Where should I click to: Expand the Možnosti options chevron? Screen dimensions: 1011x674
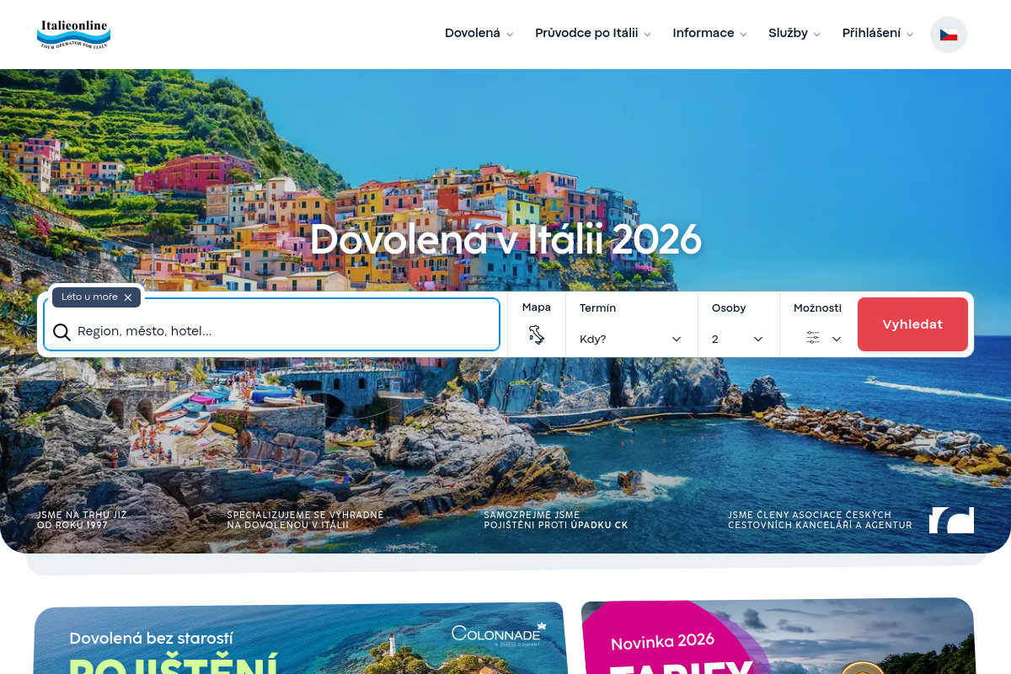pos(837,339)
